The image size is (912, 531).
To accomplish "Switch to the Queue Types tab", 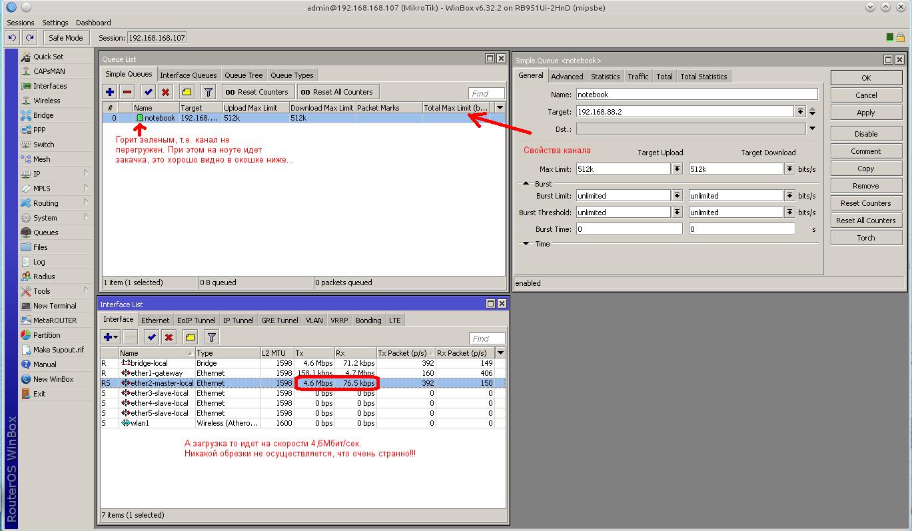I will click(x=292, y=75).
